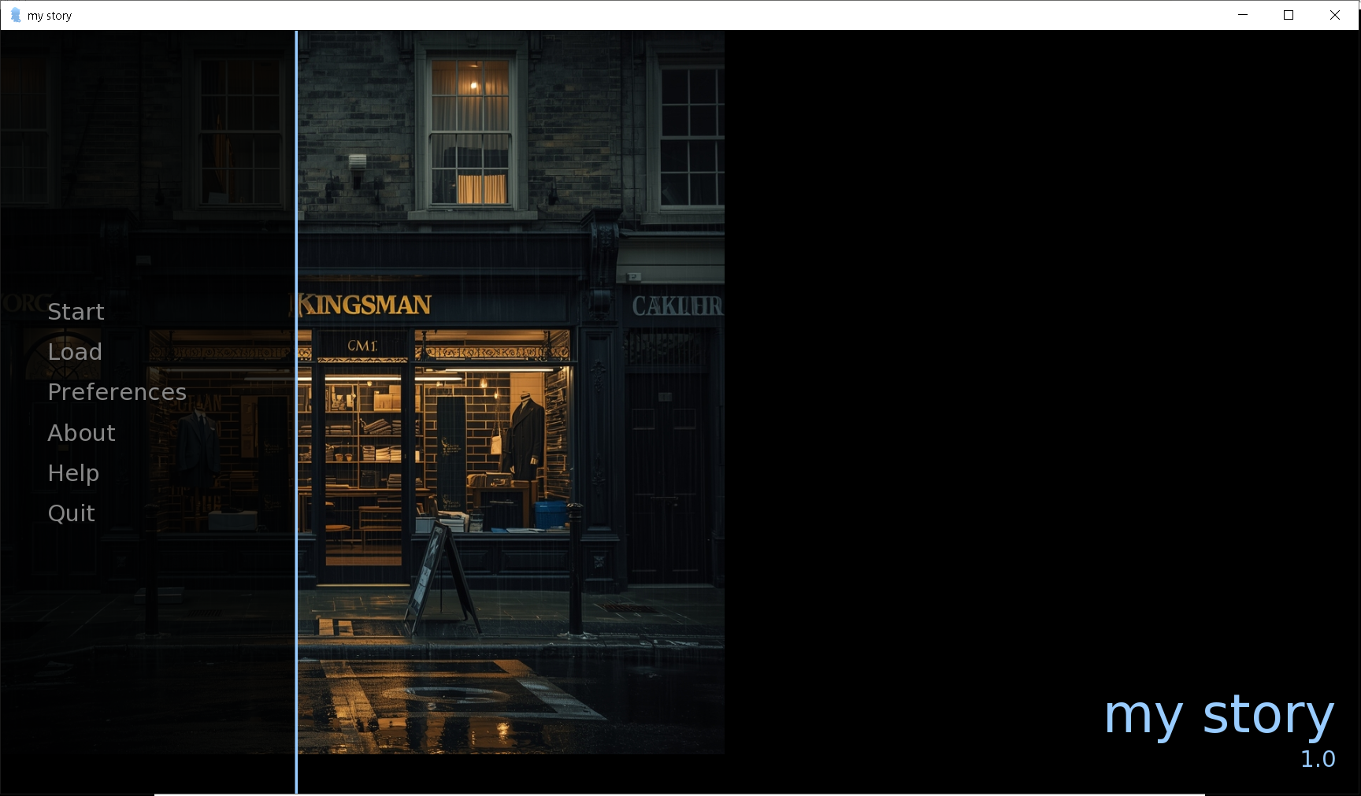The width and height of the screenshot is (1361, 796).
Task: Click the my story app icon in title bar
Action: (x=15, y=15)
